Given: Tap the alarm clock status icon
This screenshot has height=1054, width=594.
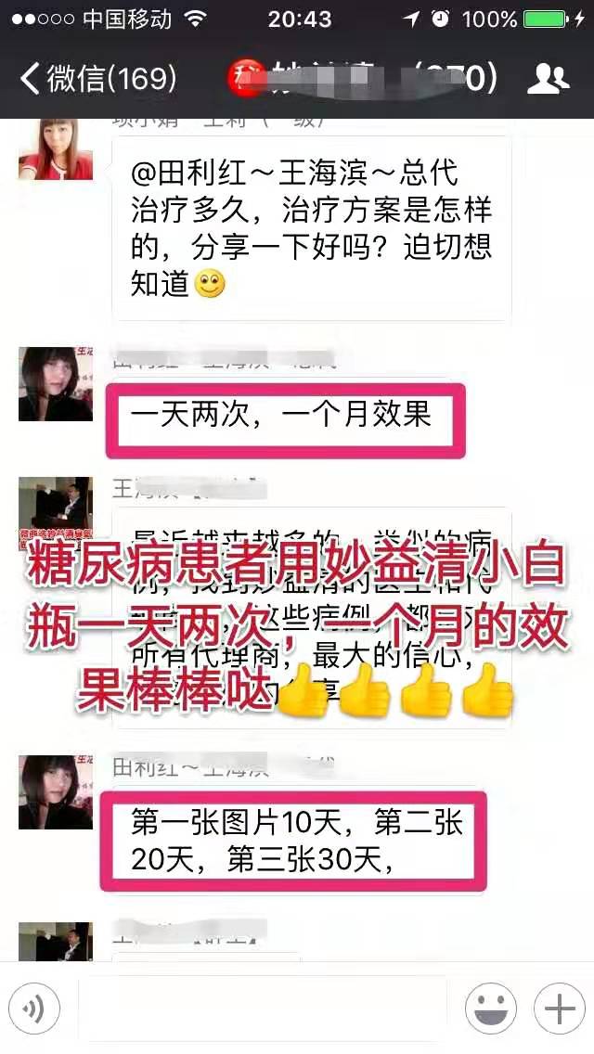Looking at the screenshot, I should coord(441,19).
